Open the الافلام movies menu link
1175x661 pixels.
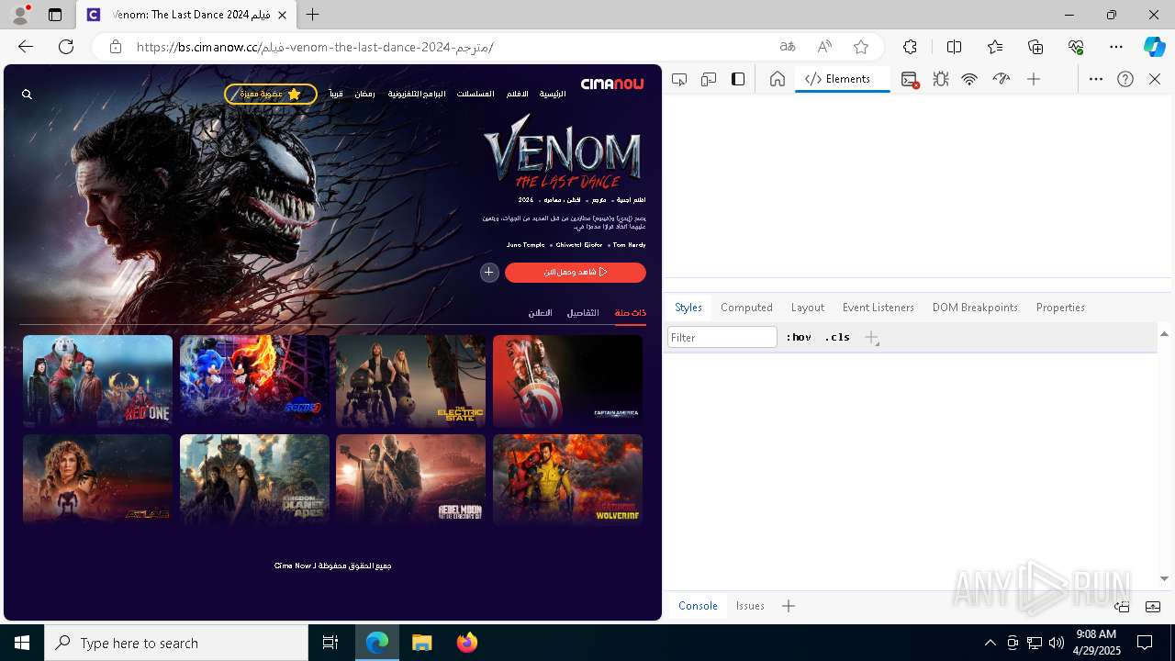pyautogui.click(x=518, y=94)
